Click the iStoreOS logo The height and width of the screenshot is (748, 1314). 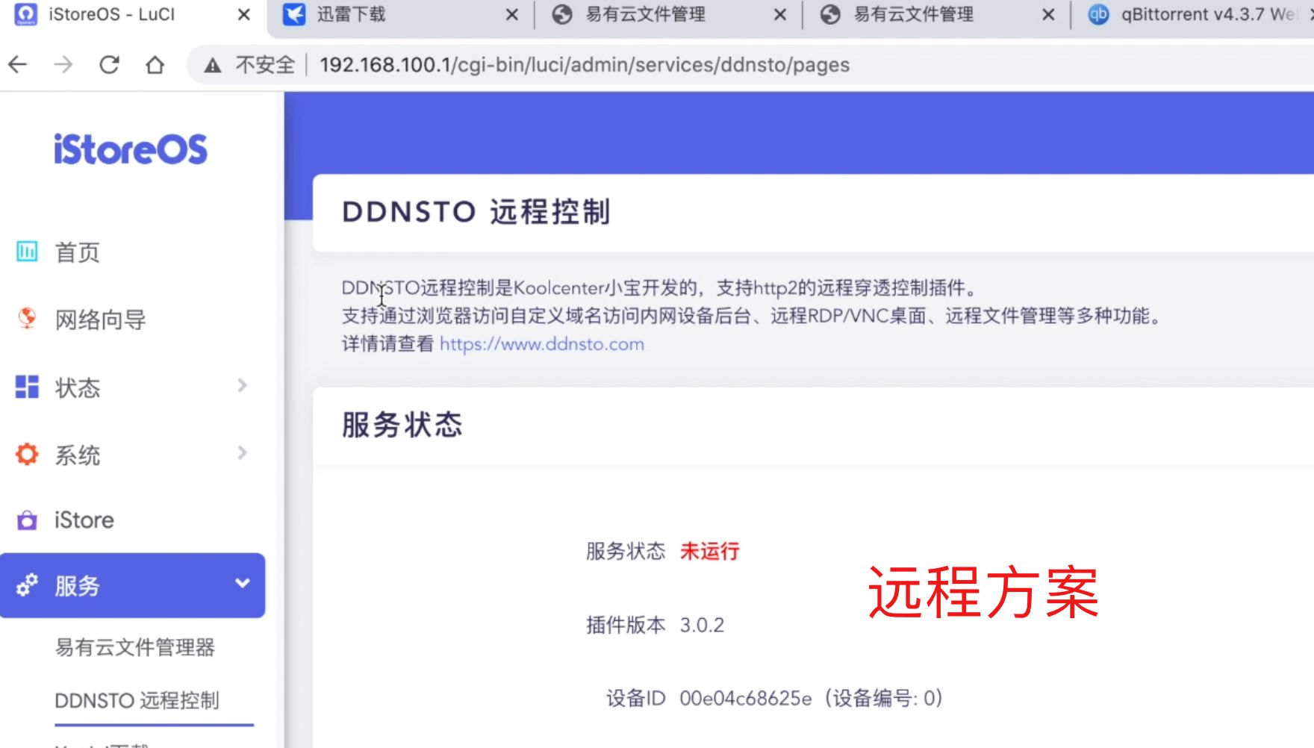(x=131, y=149)
